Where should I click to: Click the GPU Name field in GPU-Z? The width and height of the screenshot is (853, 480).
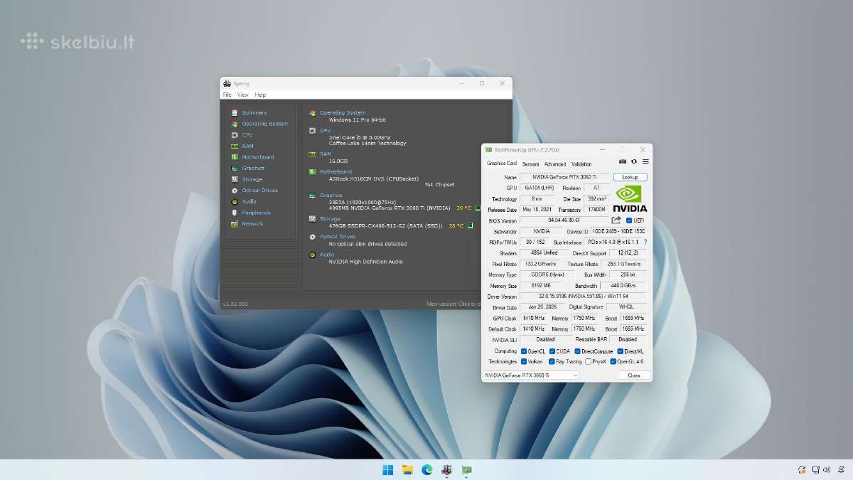(564, 177)
